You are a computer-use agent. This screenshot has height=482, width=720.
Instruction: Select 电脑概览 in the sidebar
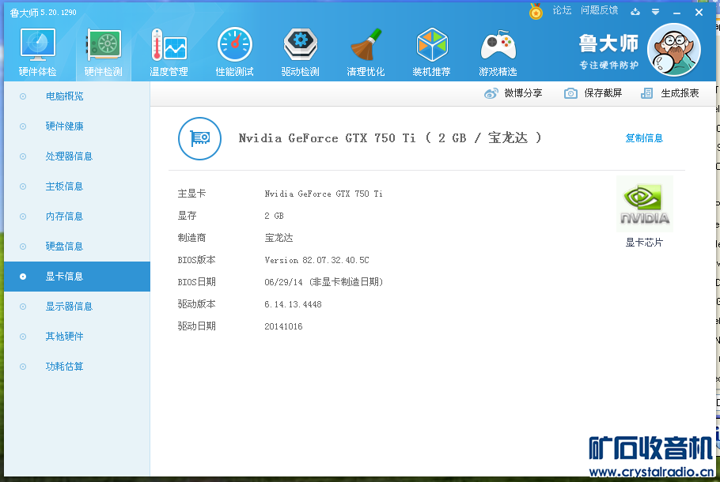click(x=64, y=96)
